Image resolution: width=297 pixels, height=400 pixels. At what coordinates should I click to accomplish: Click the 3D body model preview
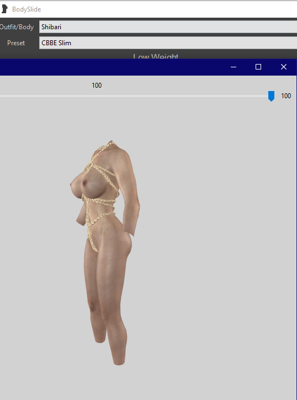(x=105, y=252)
